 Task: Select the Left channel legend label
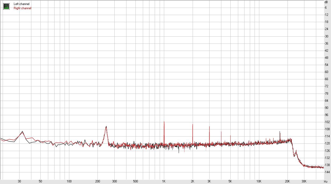(x=22, y=4)
